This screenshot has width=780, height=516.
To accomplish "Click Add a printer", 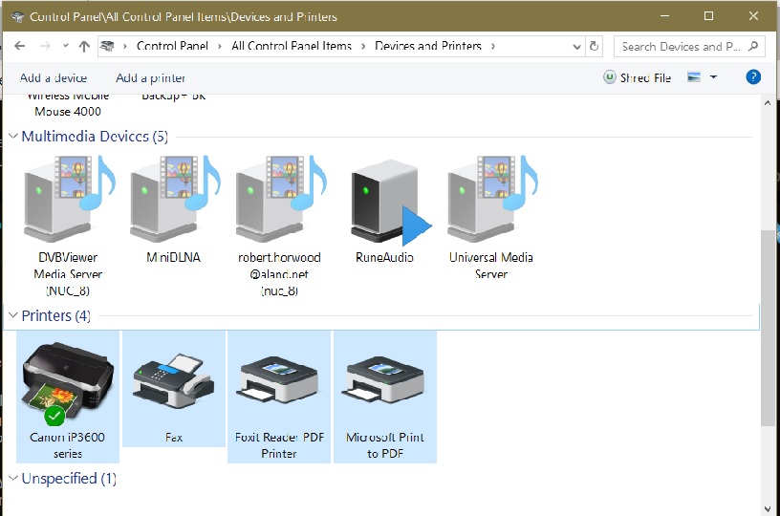I will [x=150, y=78].
